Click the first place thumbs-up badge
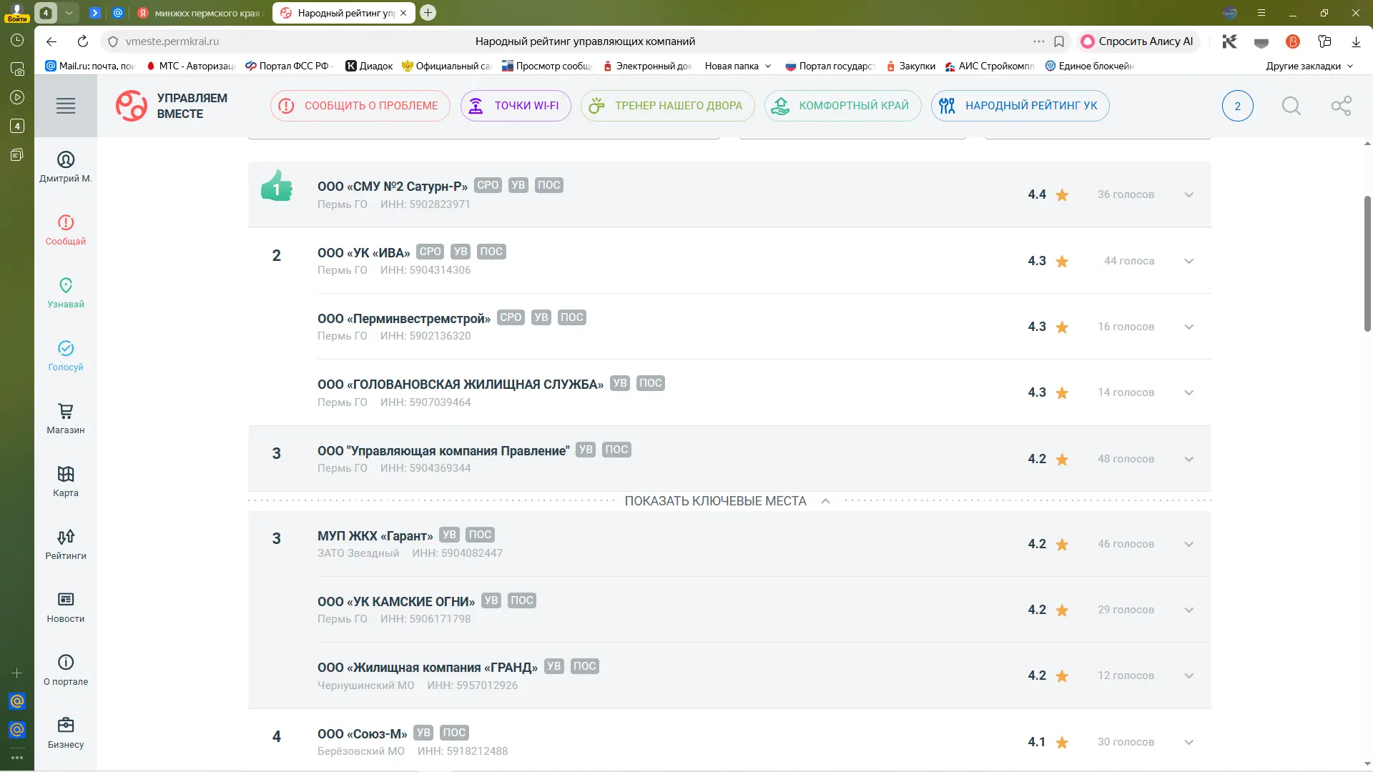 (x=277, y=186)
